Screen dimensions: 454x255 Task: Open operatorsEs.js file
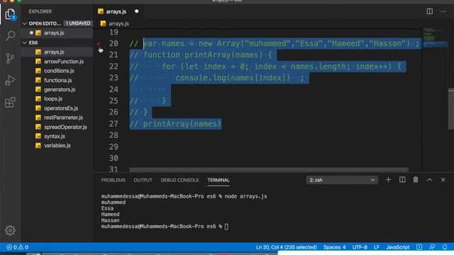57,108
